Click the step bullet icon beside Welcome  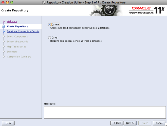tap(4, 22)
